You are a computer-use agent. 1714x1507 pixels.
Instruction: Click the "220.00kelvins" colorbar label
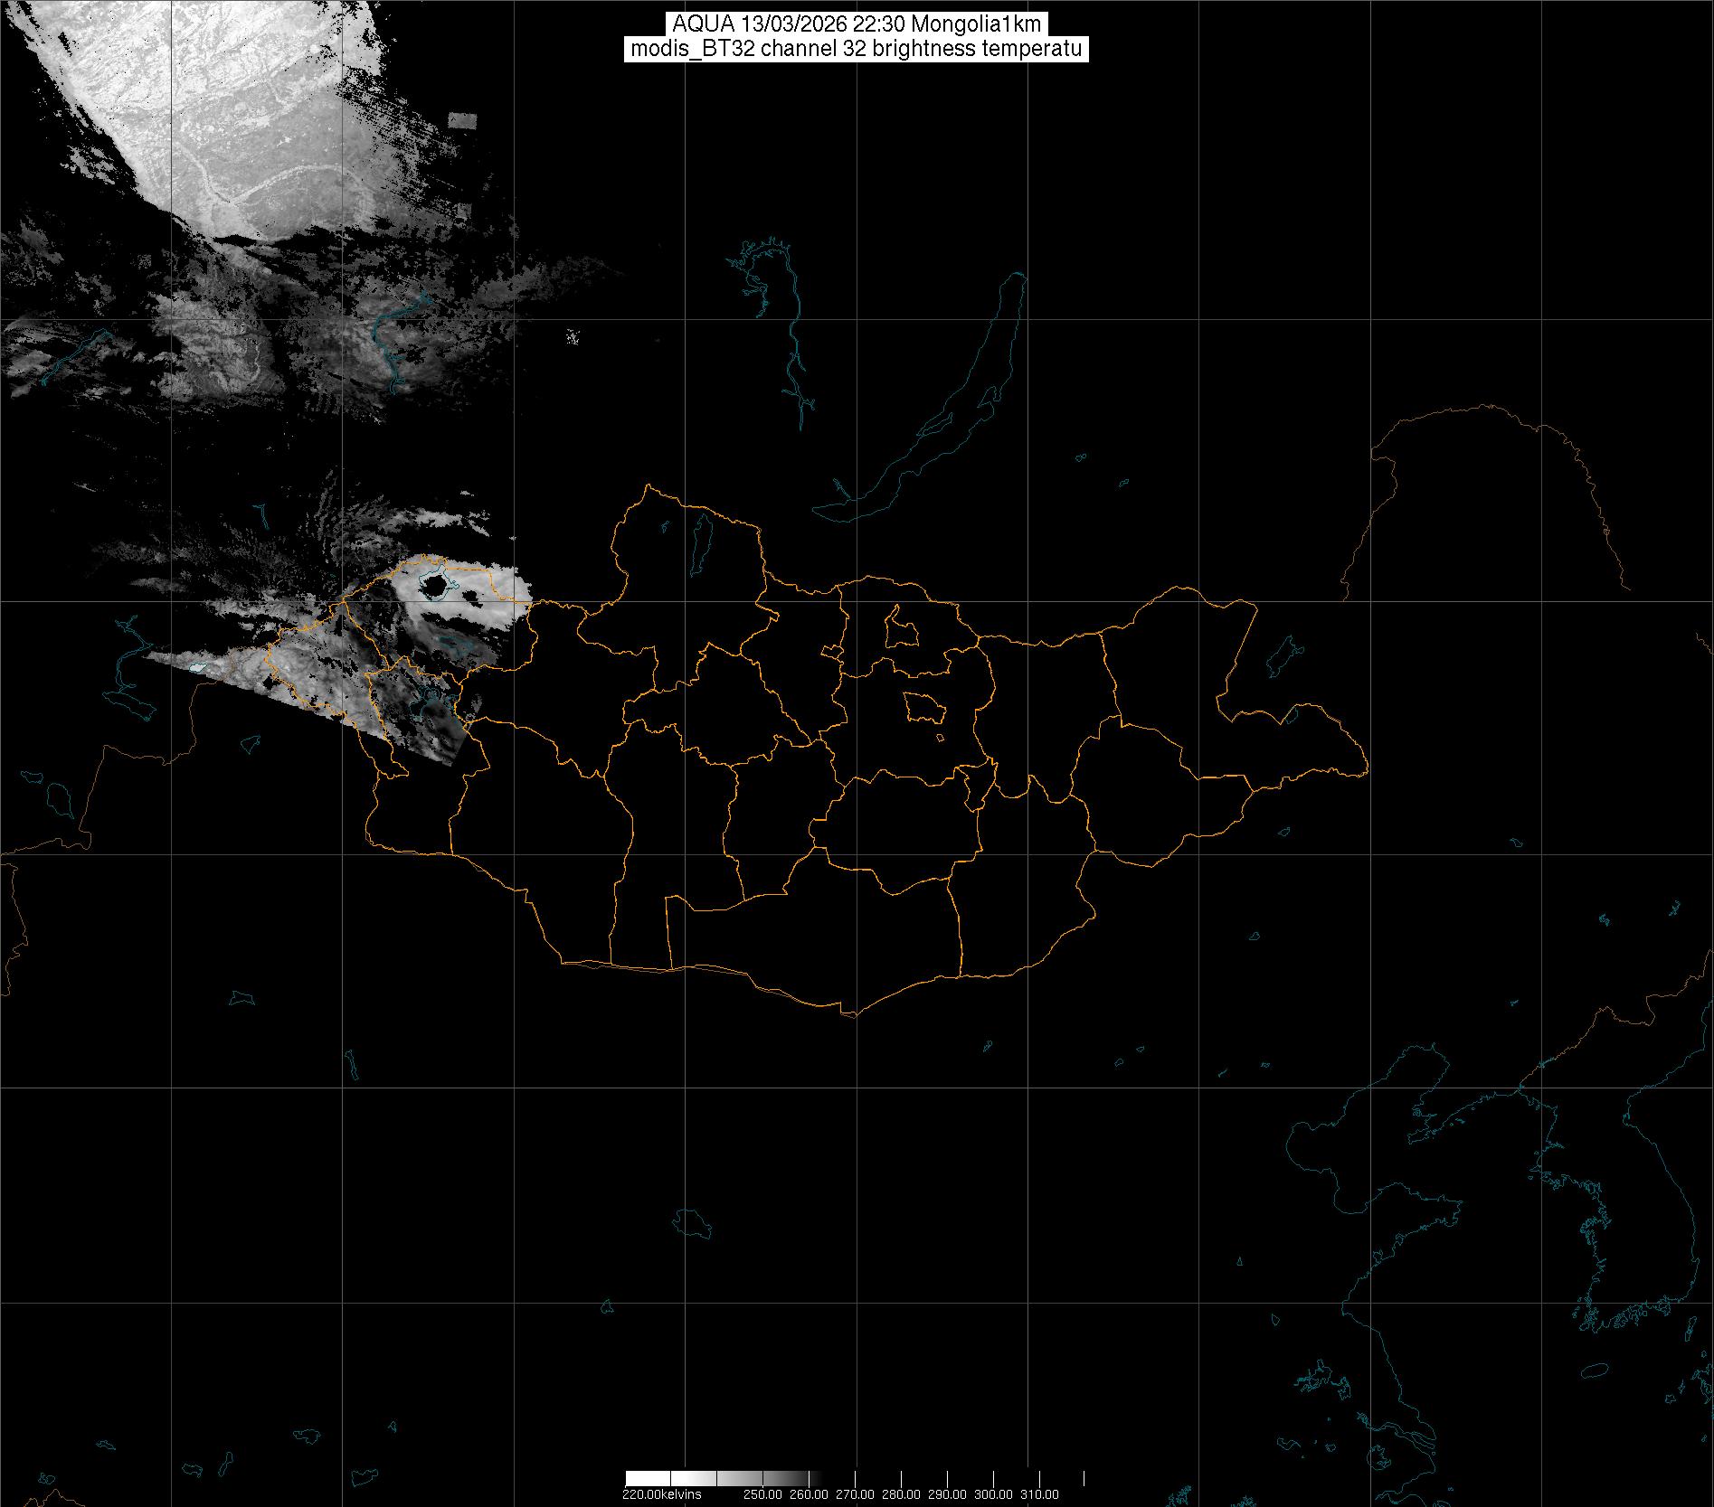tap(661, 1494)
